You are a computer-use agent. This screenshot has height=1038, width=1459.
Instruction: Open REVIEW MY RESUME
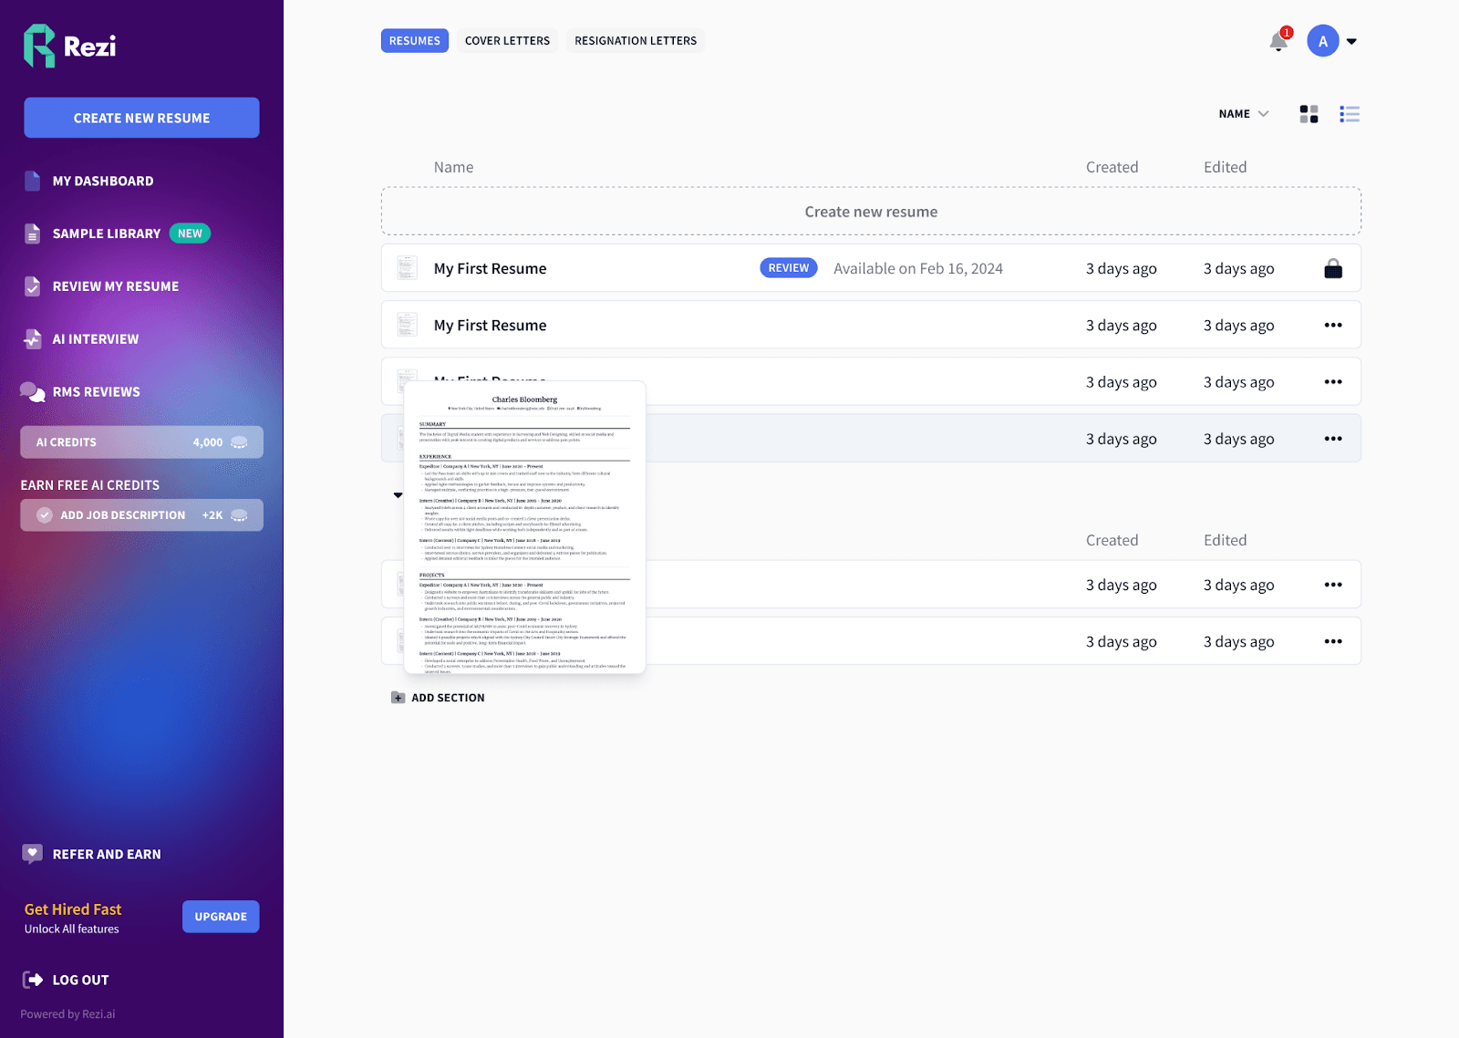tap(116, 286)
